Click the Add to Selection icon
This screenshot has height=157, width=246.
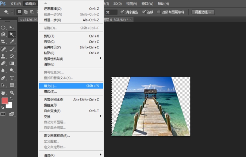(26, 12)
